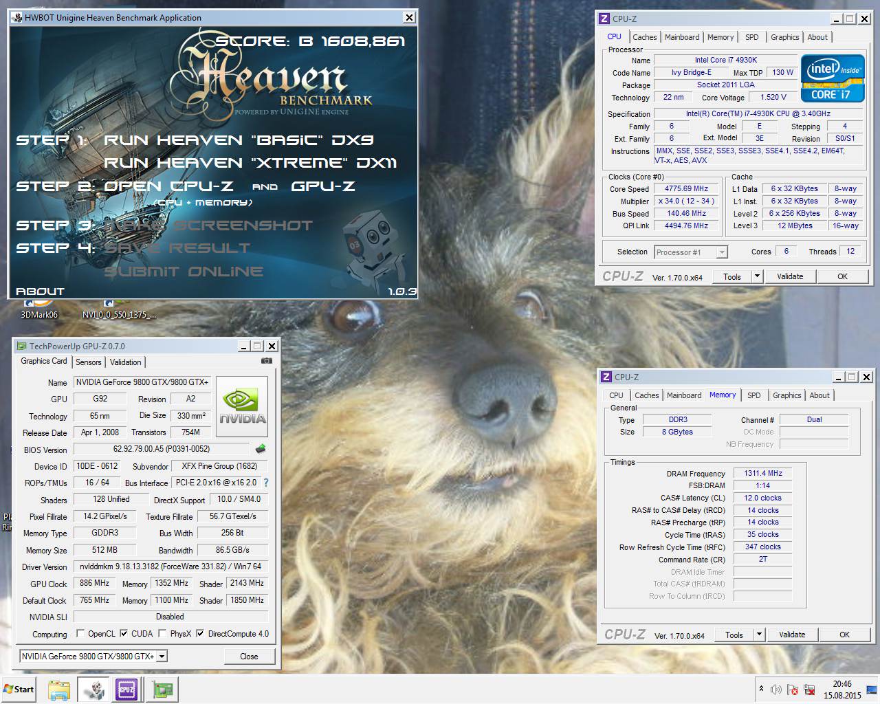Screen dimensions: 880x704
Task: Click the DRAM Frequency 1311.4 MHz value
Action: [x=763, y=473]
